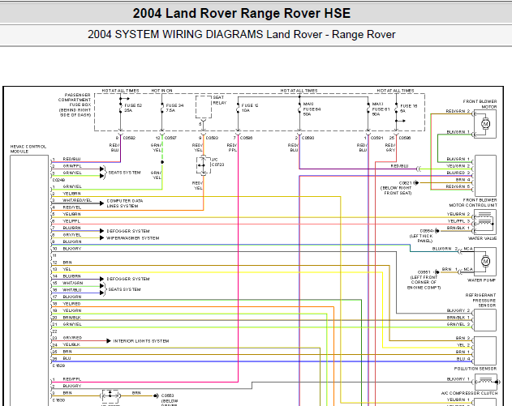The width and height of the screenshot is (512, 406).
Task: Click the 'MAXI FUSE 61 50A' label
Action: (x=381, y=109)
